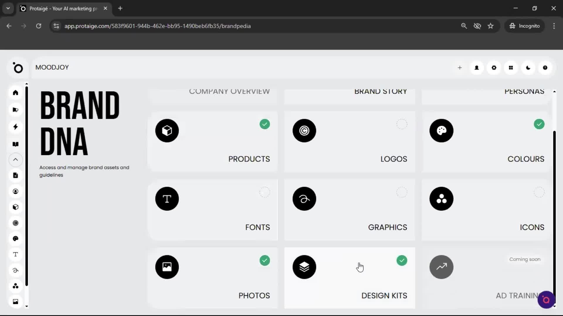
Task: Open the lightning bolt quick actions icon
Action: tap(15, 127)
